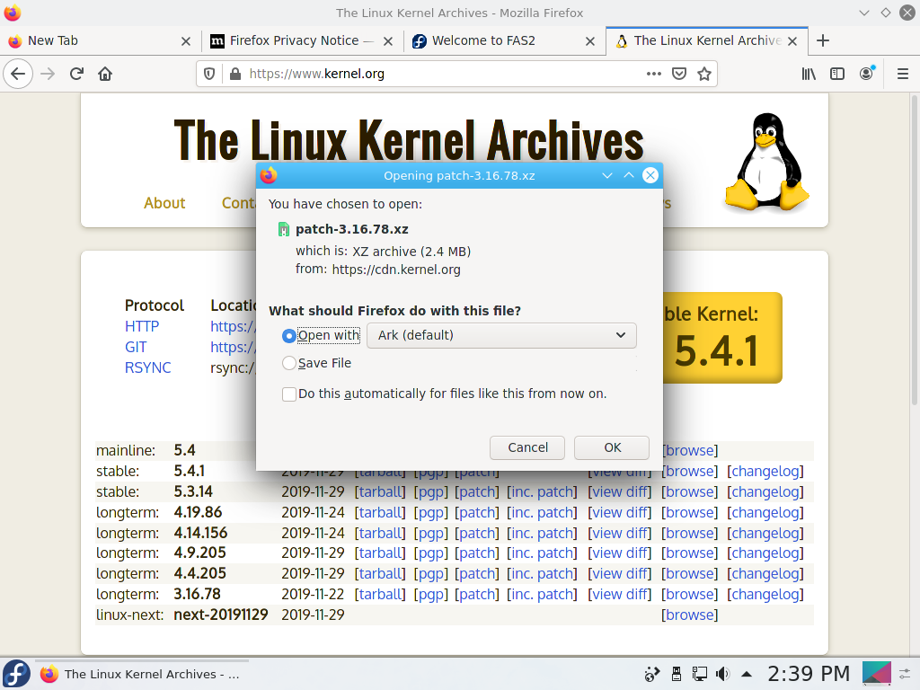Open patch link for 4.4.205
The height and width of the screenshot is (690, 920).
[477, 574]
